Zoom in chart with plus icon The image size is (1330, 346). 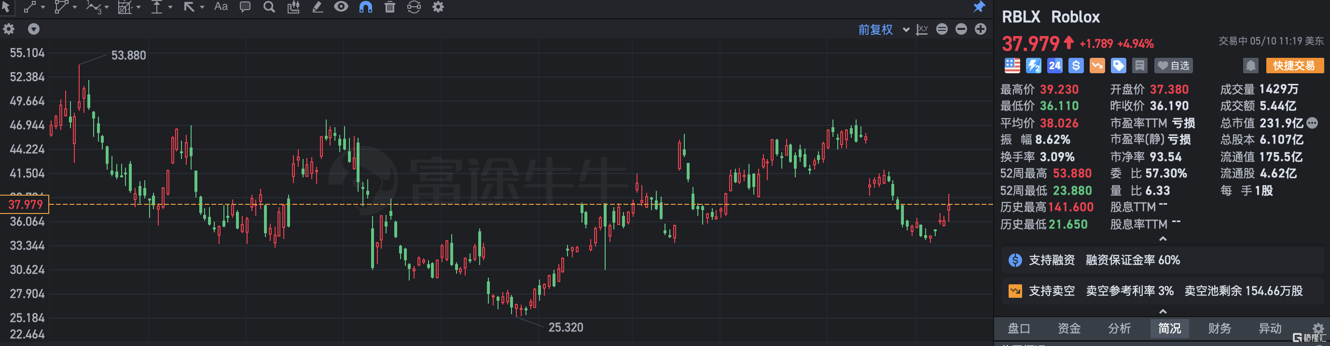[x=981, y=29]
